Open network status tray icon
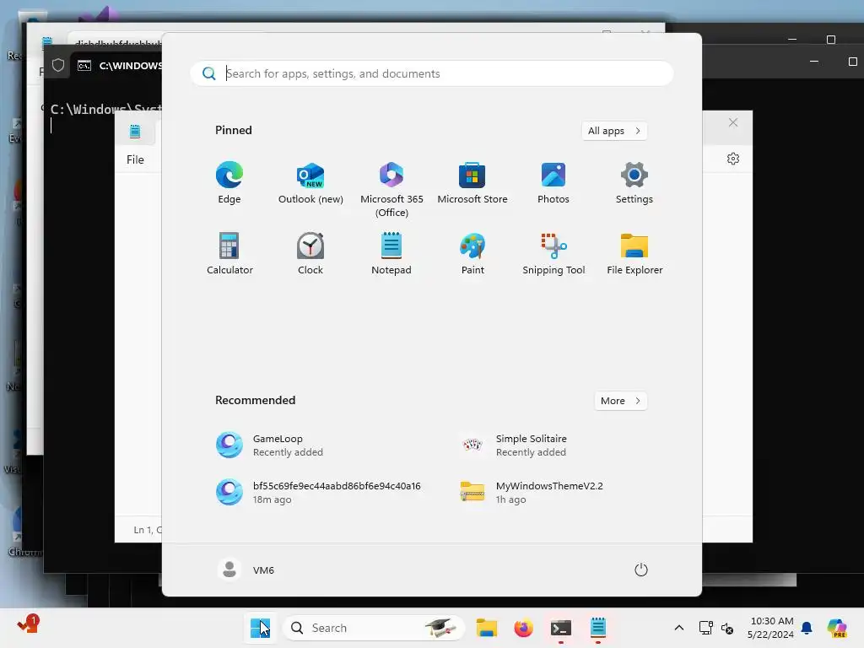The height and width of the screenshot is (648, 864). 705,628
